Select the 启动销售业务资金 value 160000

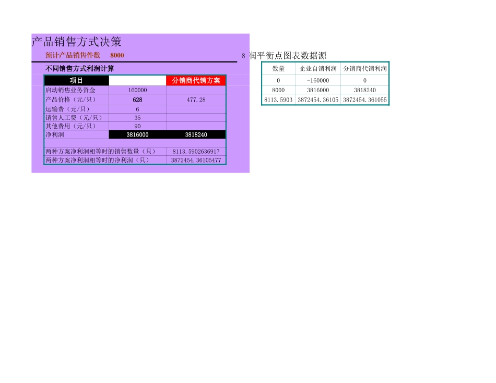coord(137,90)
